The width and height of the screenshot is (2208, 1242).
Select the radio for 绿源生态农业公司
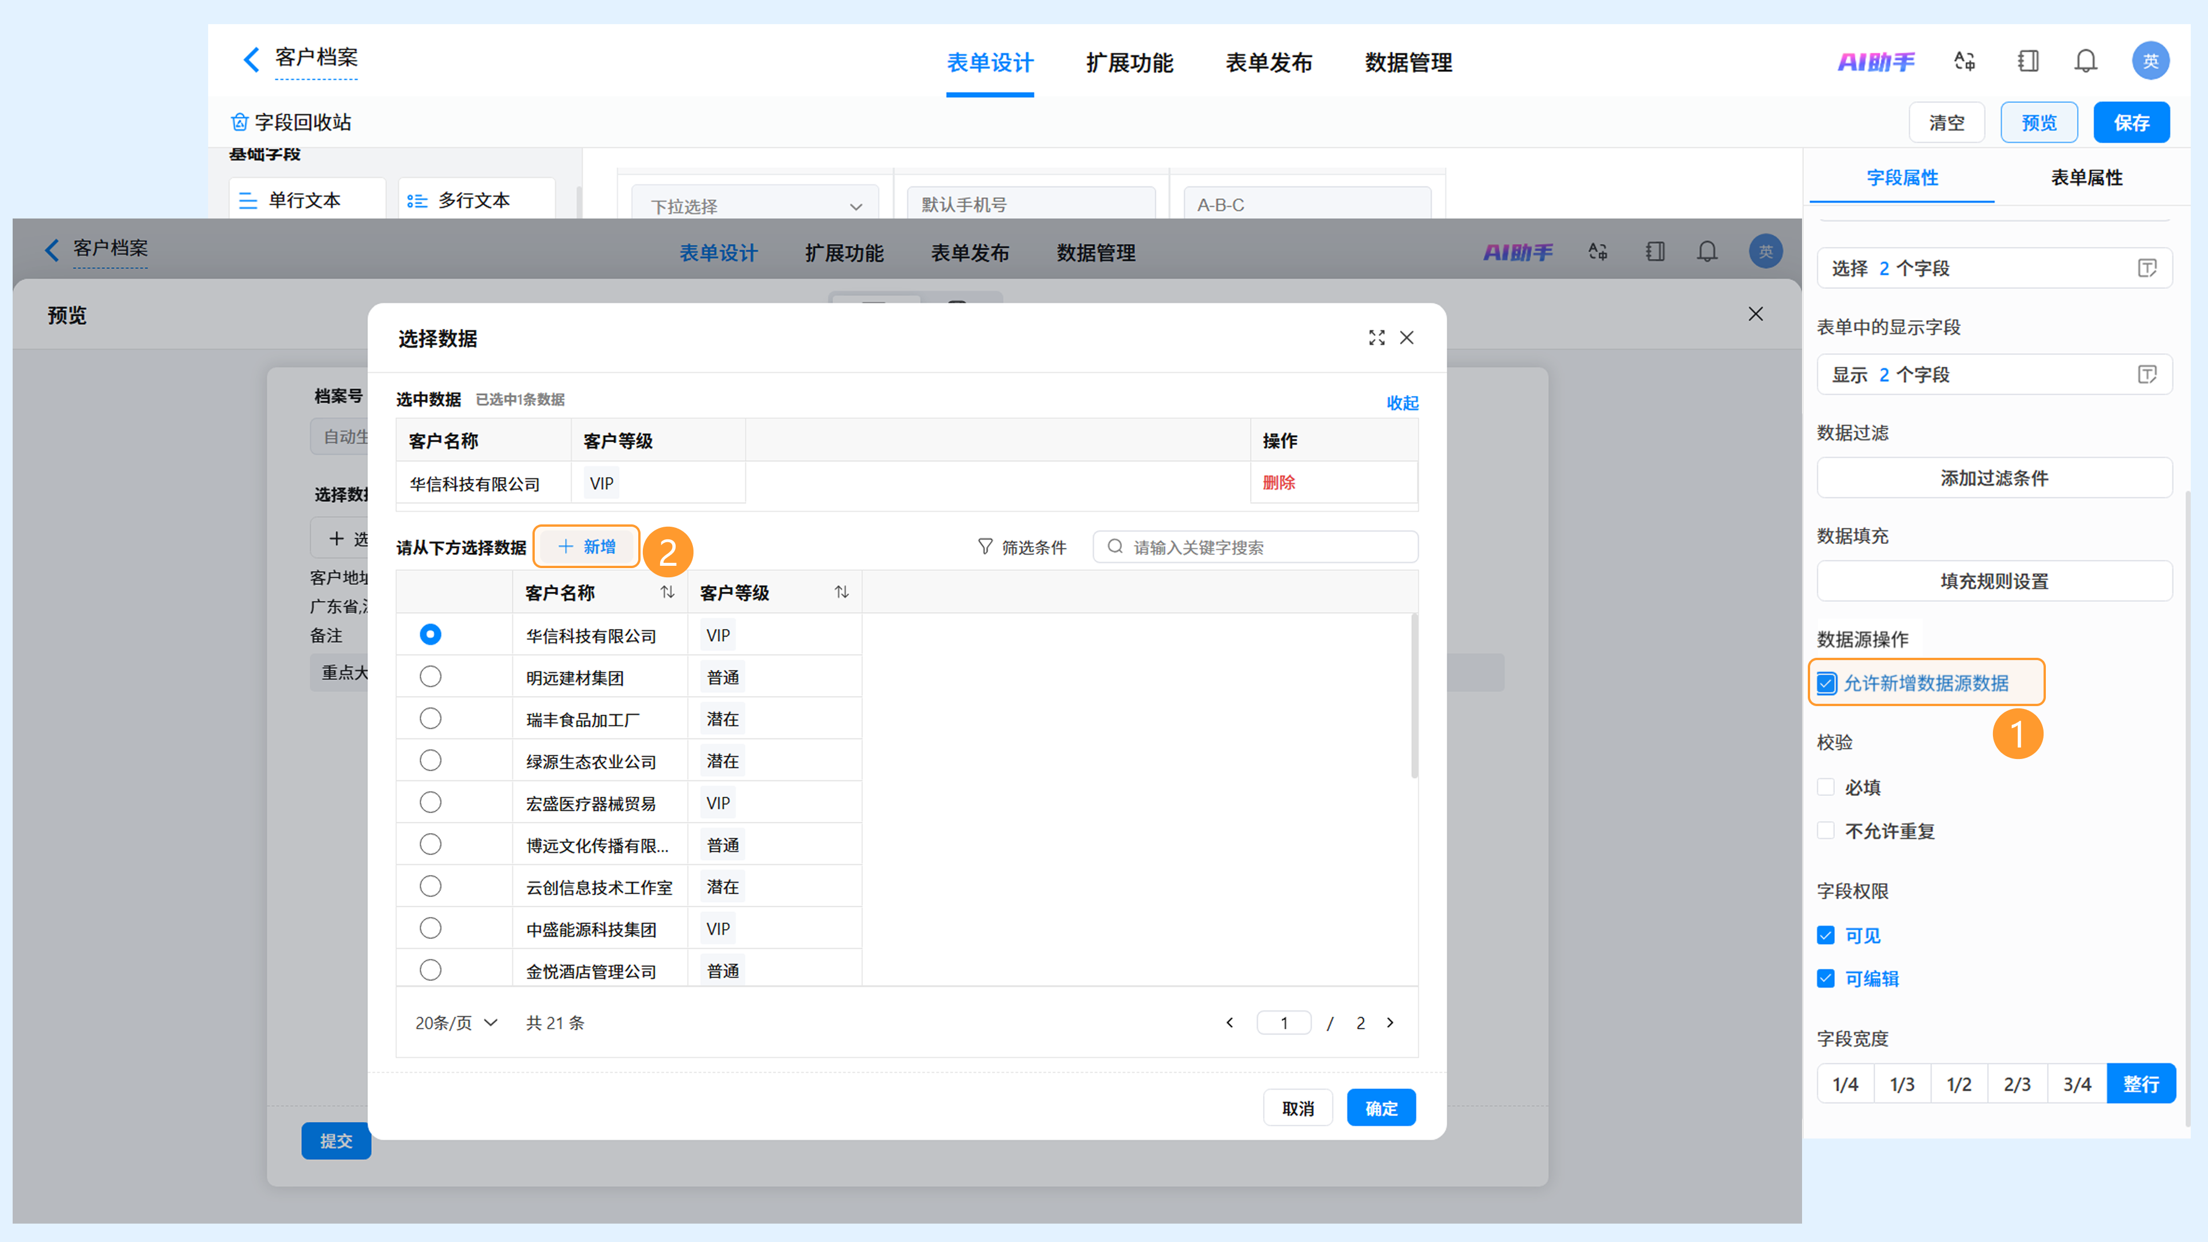pyautogui.click(x=430, y=760)
